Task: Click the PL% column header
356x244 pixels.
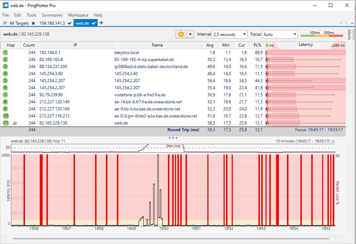Action: point(257,45)
